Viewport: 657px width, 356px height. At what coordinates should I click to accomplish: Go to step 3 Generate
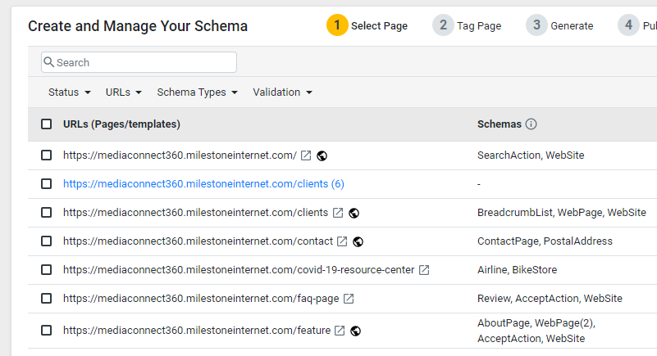559,25
